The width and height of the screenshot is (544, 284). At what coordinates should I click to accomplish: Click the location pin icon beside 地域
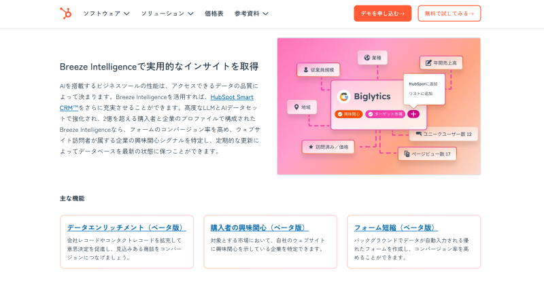[x=296, y=107]
